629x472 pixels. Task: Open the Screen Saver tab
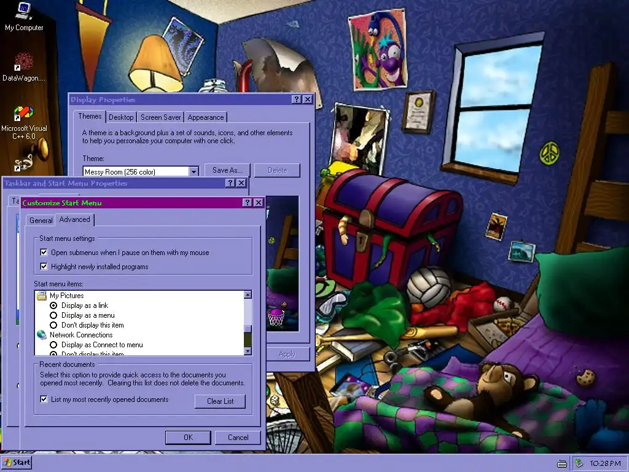[x=160, y=117]
